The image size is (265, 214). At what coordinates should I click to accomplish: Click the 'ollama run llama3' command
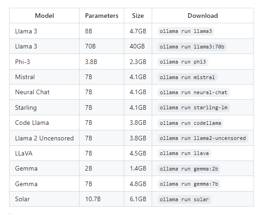click(x=186, y=31)
